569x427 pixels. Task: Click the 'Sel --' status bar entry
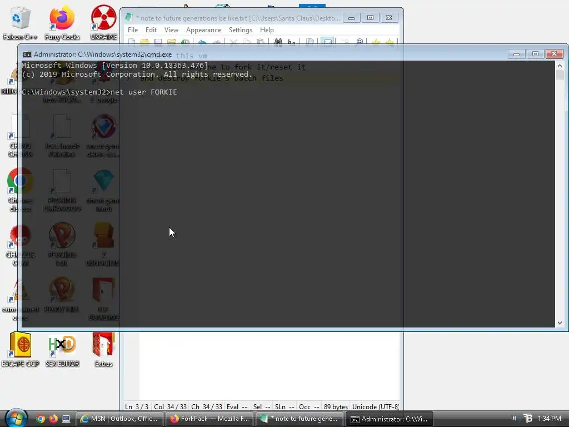[x=262, y=406]
